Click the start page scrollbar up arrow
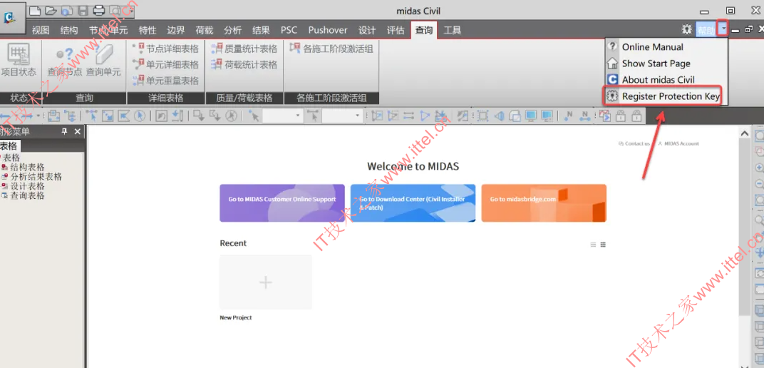Viewport: 764px width, 368px height. 744,133
